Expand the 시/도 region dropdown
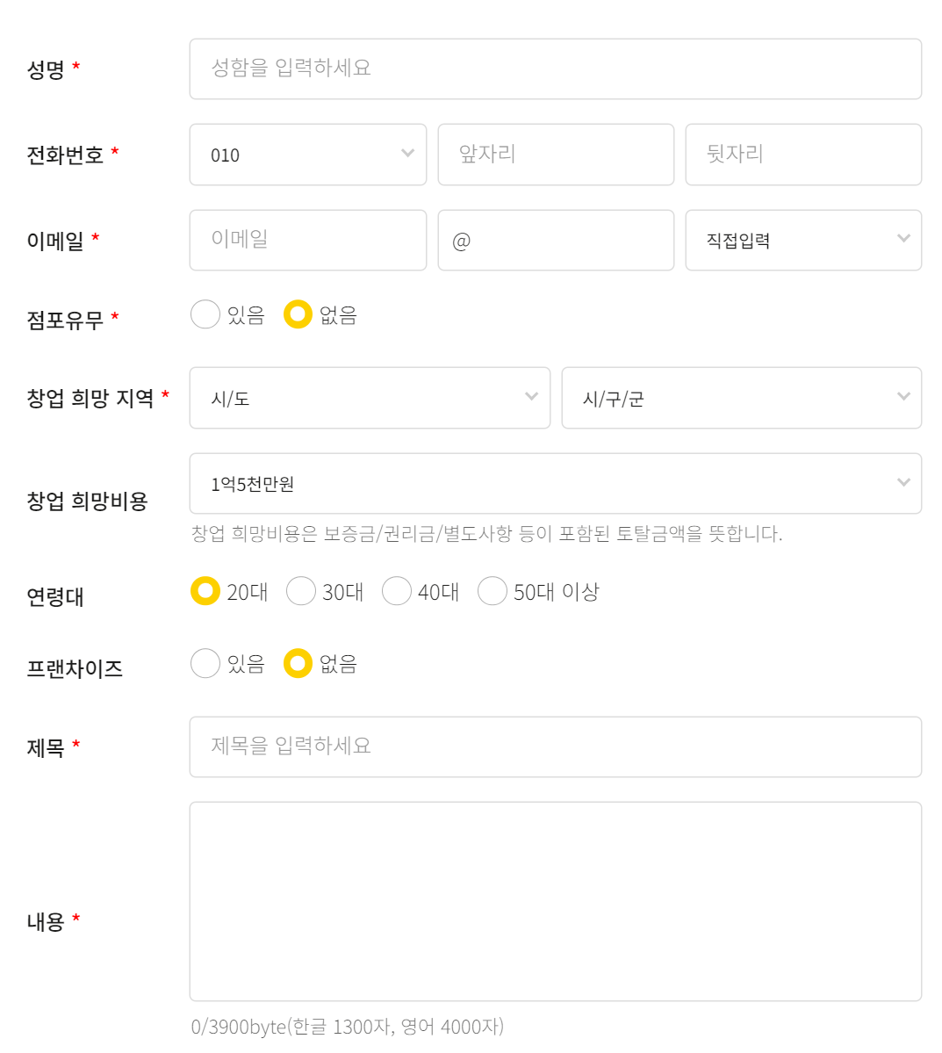Image resolution: width=942 pixels, height=1053 pixels. tap(370, 398)
